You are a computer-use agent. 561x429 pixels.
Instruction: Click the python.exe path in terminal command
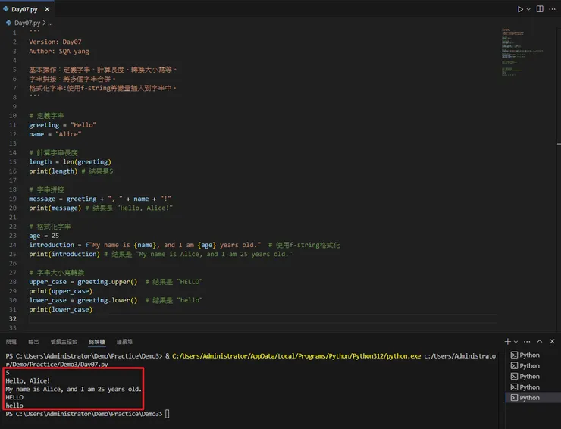coord(296,356)
